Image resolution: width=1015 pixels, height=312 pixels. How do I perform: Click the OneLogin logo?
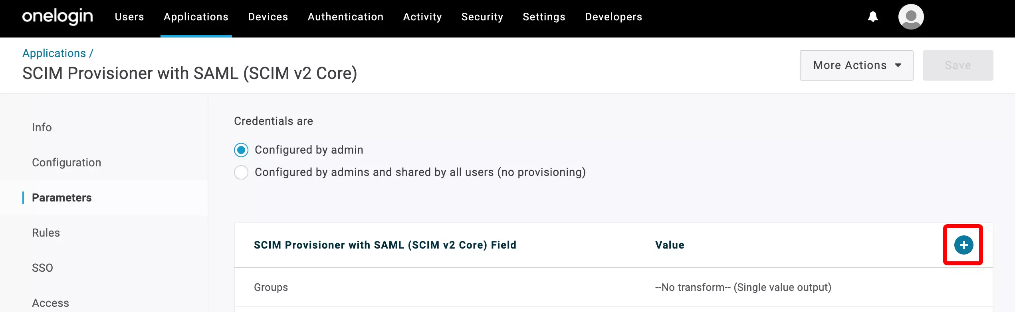click(57, 17)
